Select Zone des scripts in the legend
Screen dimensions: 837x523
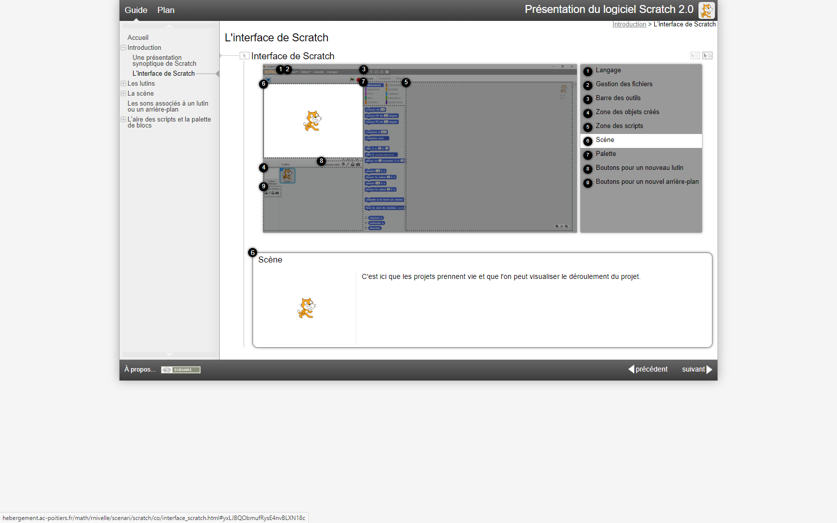point(619,126)
